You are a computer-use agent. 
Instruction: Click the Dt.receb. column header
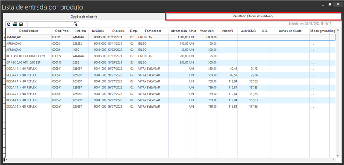(118, 31)
